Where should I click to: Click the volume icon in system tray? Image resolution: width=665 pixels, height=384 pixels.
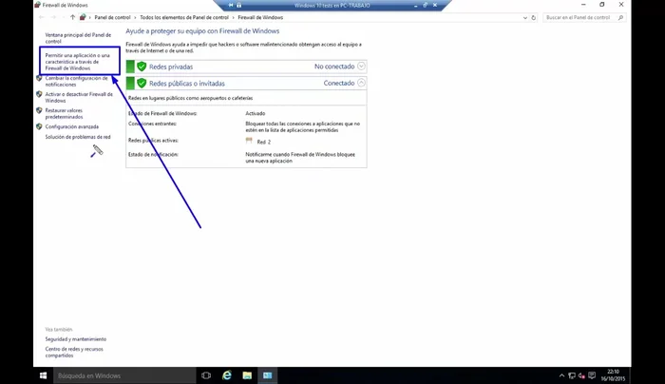coord(581,375)
